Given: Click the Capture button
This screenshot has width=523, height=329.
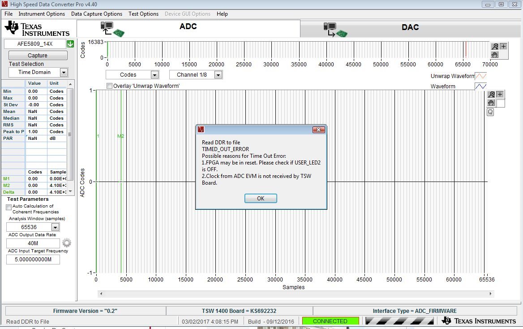Looking at the screenshot, I should point(38,56).
